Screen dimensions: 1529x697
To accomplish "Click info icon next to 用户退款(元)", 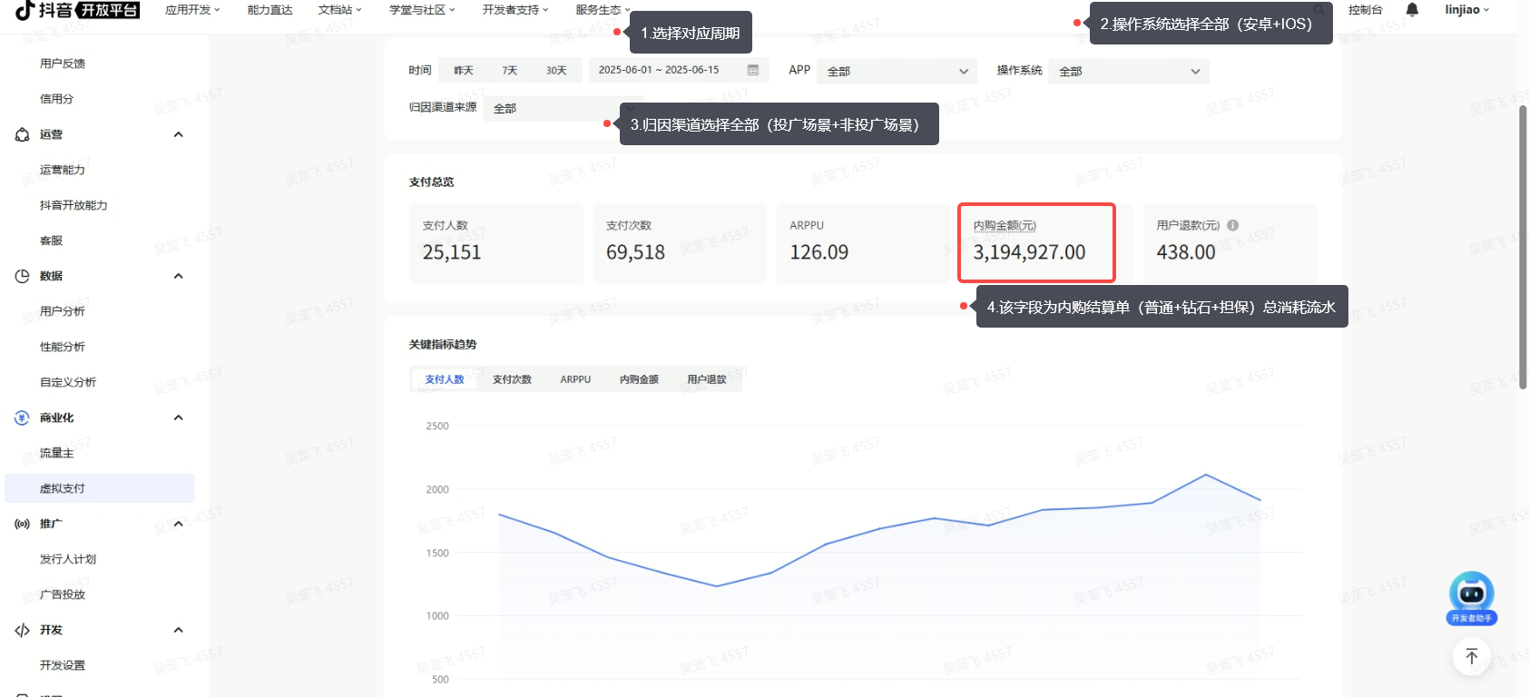I will (1232, 225).
